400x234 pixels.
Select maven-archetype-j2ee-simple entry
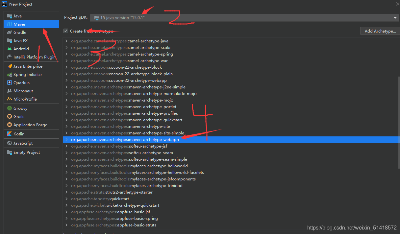128,87
